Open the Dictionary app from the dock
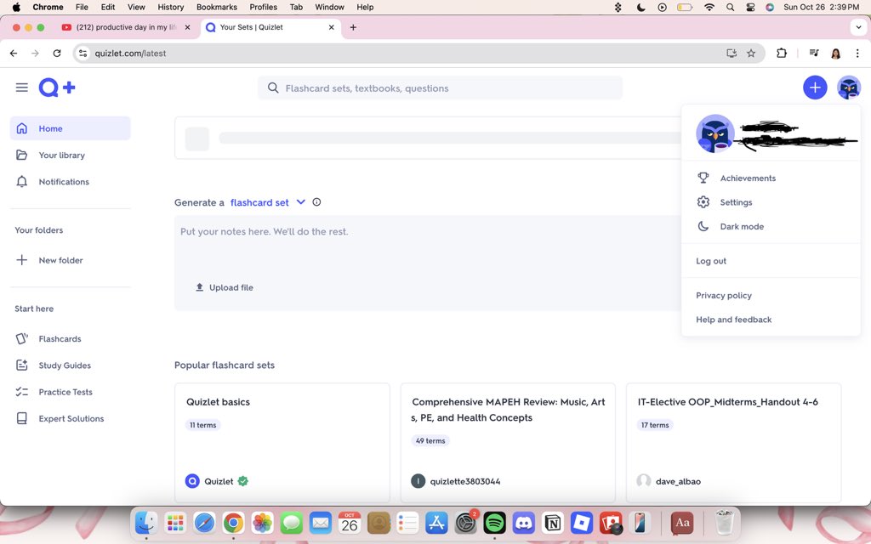The width and height of the screenshot is (871, 544). pyautogui.click(x=682, y=523)
